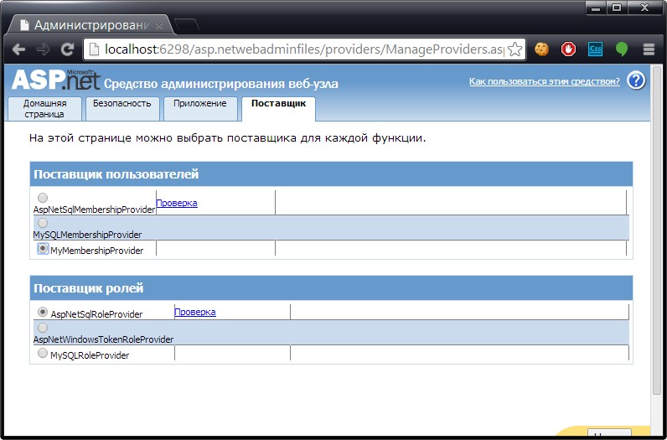Image resolution: width=667 pixels, height=440 pixels.
Task: Click the blue help question mark icon
Action: [636, 80]
